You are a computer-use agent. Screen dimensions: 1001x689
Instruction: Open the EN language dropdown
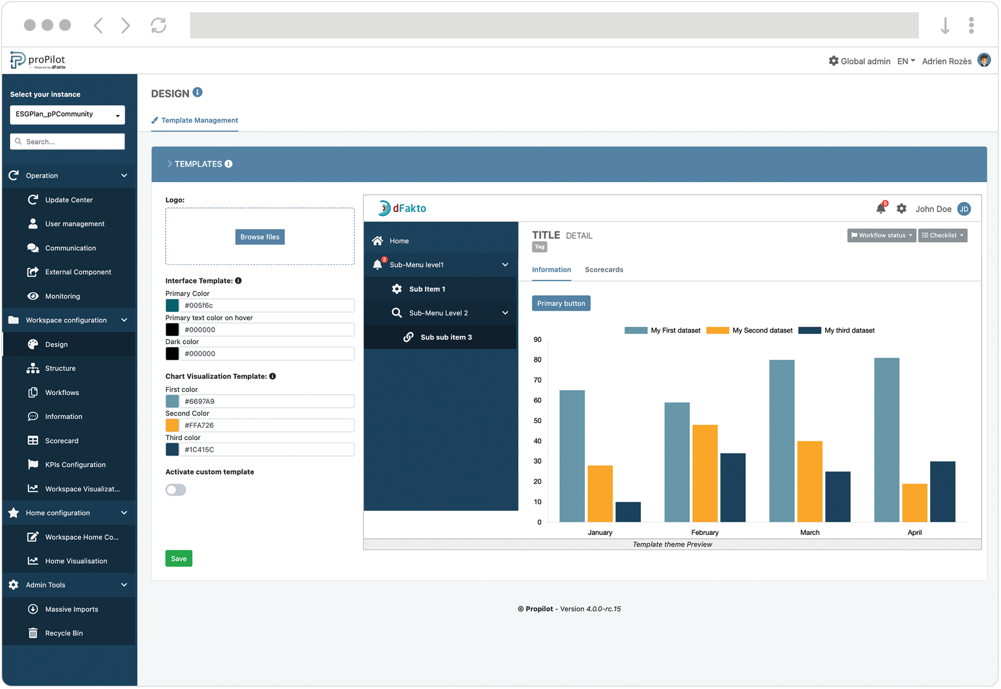click(x=906, y=61)
